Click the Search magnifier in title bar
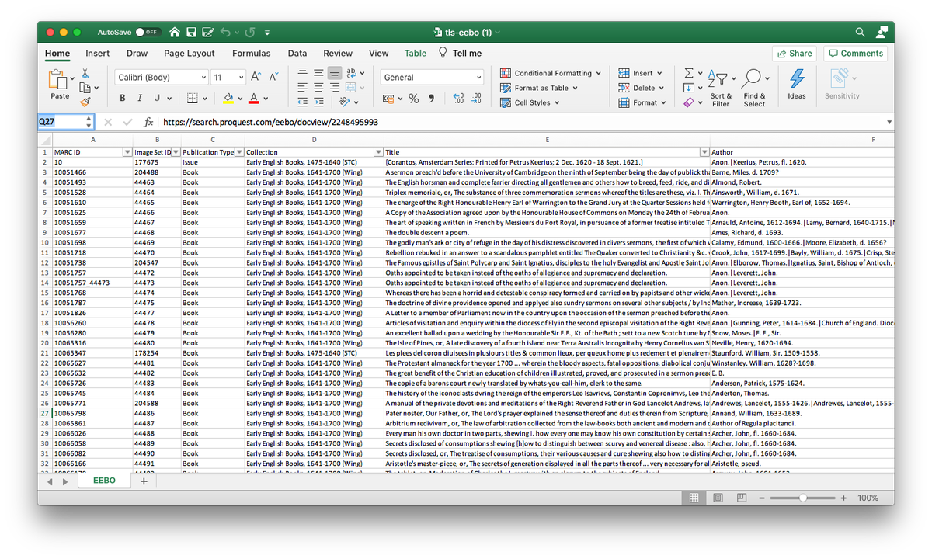The image size is (932, 559). pyautogui.click(x=860, y=33)
